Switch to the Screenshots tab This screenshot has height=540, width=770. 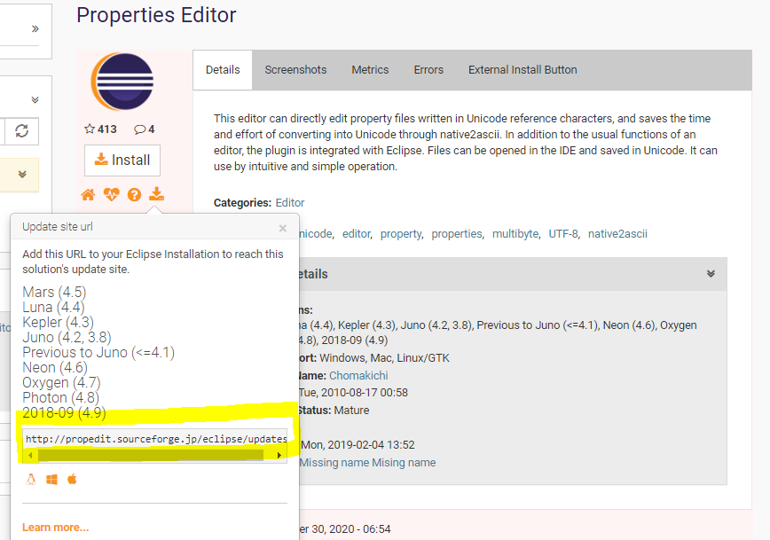point(295,70)
